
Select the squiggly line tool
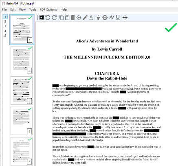coord(112,18)
